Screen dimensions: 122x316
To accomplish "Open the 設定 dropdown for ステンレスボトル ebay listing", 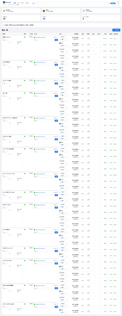I will pyautogui.click(x=64, y=312).
